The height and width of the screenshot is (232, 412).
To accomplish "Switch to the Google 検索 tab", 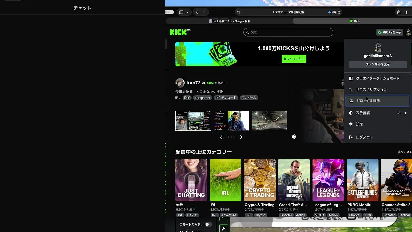I will click(x=229, y=21).
